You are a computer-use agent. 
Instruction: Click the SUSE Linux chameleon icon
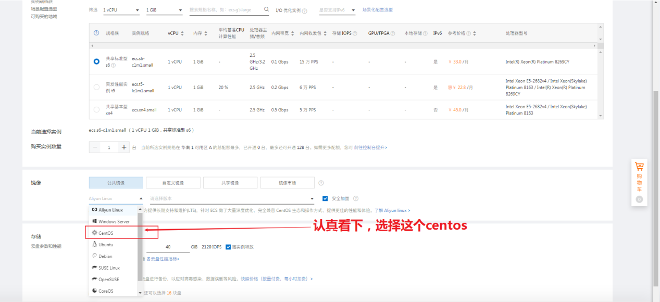pos(94,268)
